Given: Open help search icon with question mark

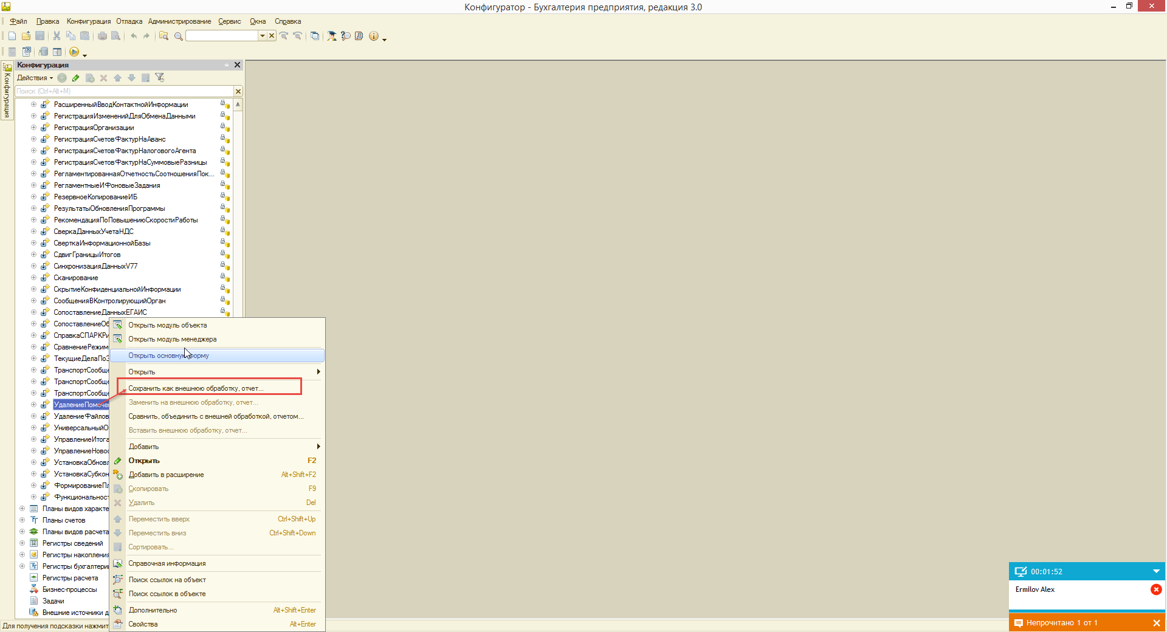Looking at the screenshot, I should point(346,36).
